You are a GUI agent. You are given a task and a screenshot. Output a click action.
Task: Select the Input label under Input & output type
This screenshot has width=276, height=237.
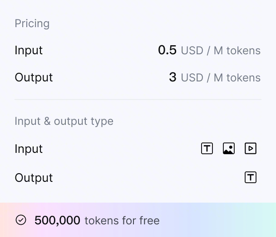click(x=29, y=149)
